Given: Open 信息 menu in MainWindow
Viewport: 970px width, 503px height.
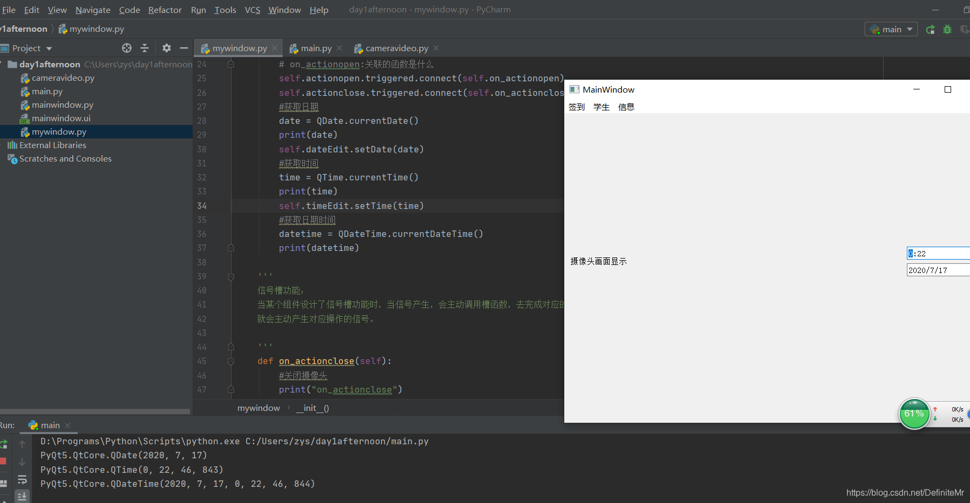Looking at the screenshot, I should click(x=626, y=107).
